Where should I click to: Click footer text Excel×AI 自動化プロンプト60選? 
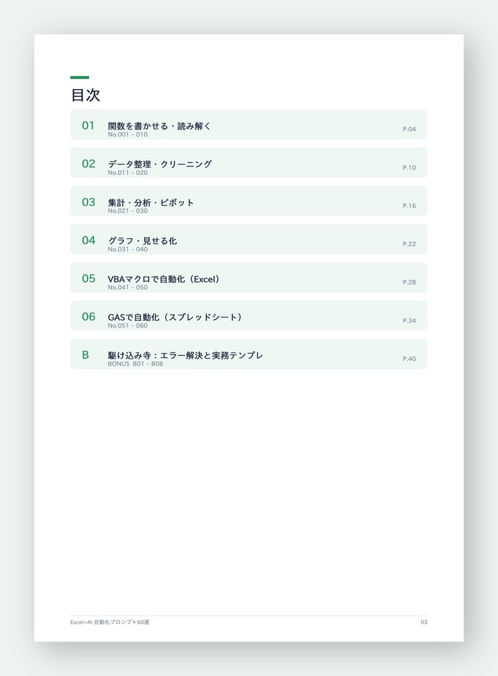click(110, 622)
